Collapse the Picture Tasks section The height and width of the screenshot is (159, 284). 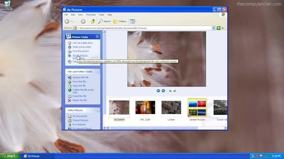[x=97, y=37]
